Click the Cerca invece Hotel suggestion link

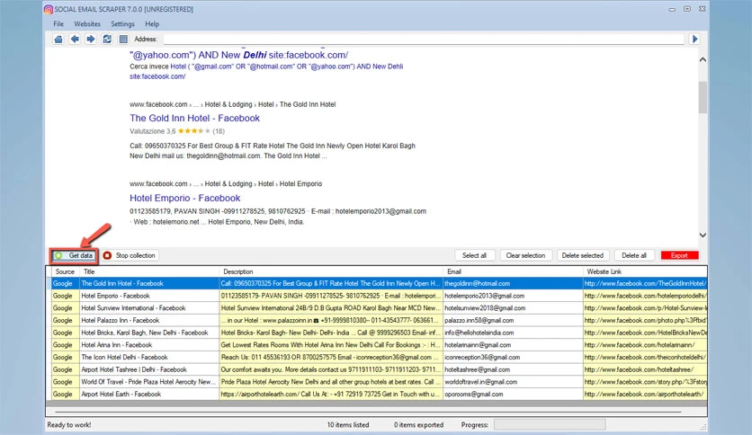click(x=266, y=71)
